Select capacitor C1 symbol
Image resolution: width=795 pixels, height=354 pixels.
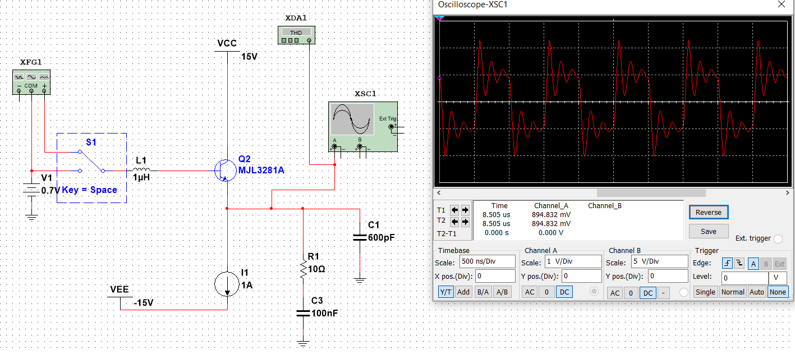[360, 238]
